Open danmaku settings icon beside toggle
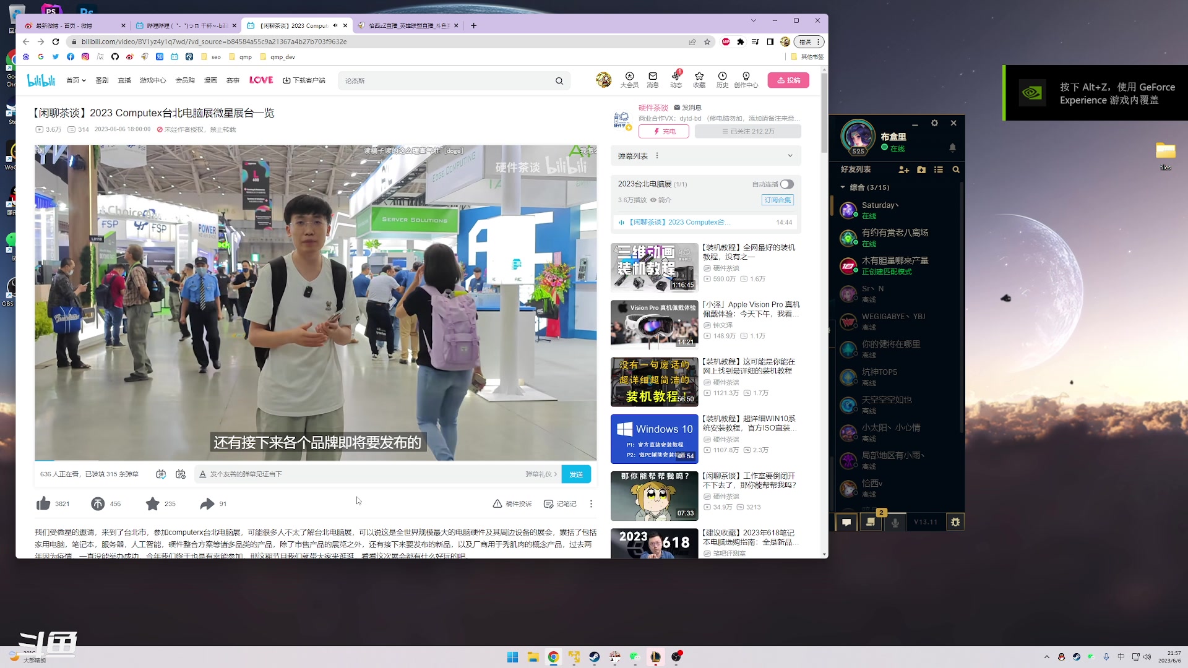Image resolution: width=1188 pixels, height=668 pixels. [x=181, y=474]
